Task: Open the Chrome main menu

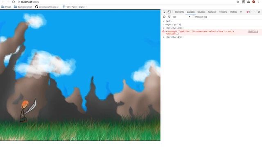Action: click(259, 2)
